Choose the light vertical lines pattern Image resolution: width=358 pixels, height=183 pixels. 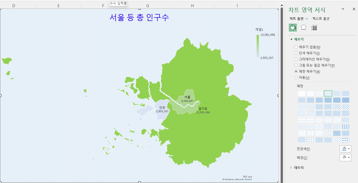[302, 113]
